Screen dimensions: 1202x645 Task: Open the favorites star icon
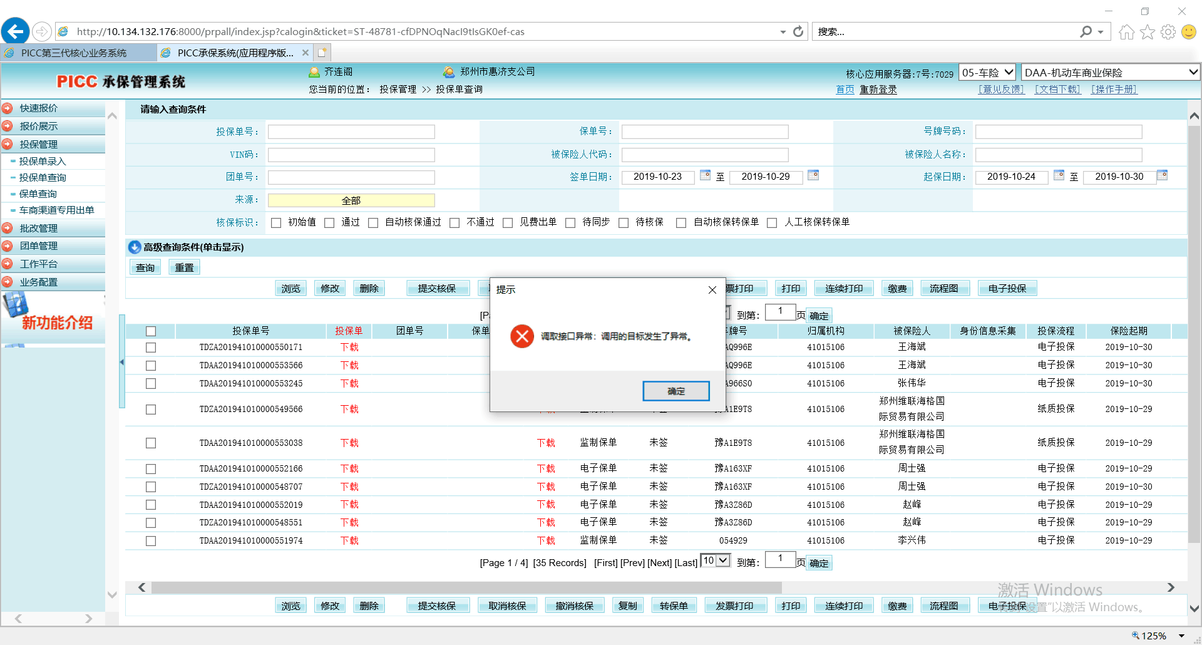tap(1147, 32)
